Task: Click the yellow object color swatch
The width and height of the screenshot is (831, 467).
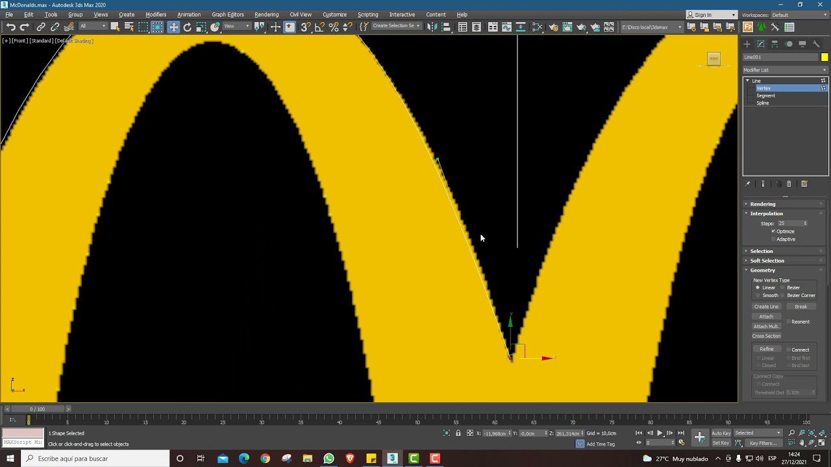Action: coord(825,57)
